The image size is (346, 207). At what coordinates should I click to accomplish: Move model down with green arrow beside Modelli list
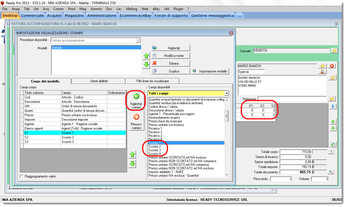146,65
